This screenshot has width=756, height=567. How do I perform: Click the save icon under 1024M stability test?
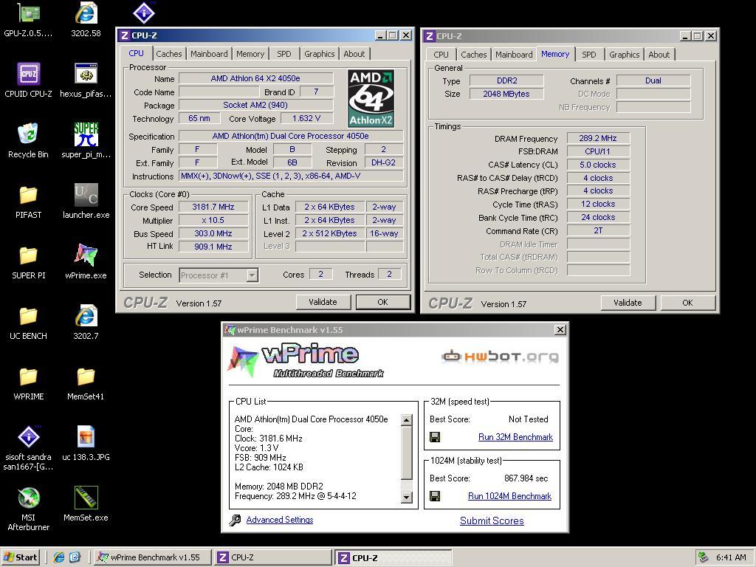pos(435,496)
